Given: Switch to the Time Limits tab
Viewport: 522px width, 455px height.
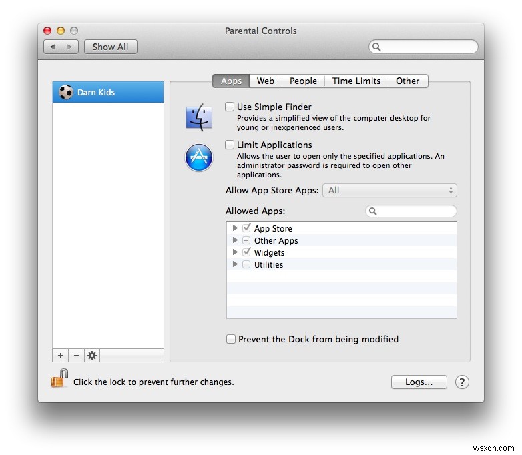Looking at the screenshot, I should [356, 81].
